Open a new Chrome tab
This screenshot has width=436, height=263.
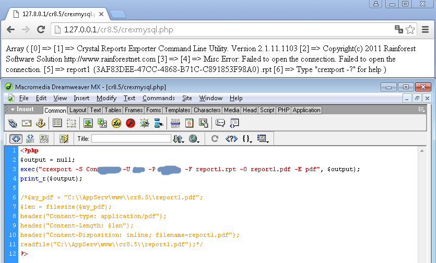tap(118, 14)
